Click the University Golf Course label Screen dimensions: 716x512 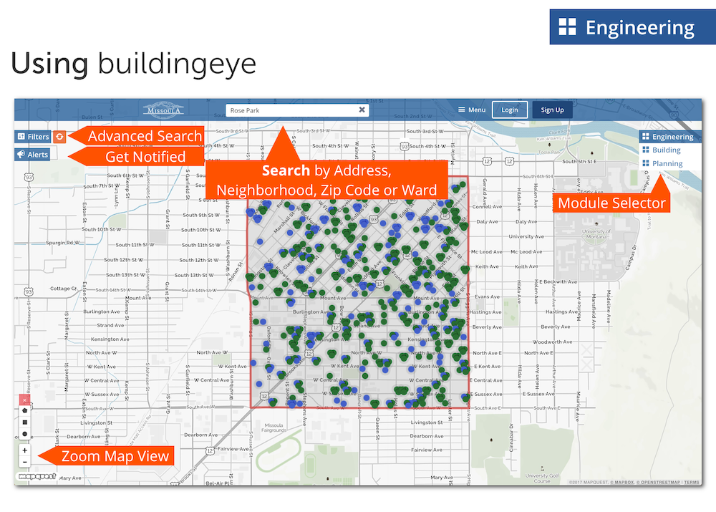coord(541,478)
